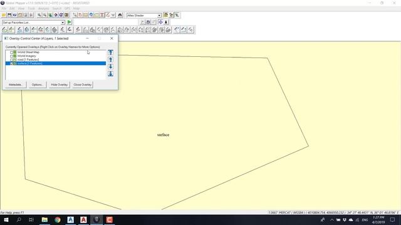The width and height of the screenshot is (401, 225).
Task: Uncheck the surface layer checkbox
Action: pos(11,63)
